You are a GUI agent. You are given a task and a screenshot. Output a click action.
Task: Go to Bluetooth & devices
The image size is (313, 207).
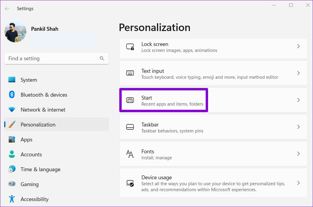coord(57,95)
